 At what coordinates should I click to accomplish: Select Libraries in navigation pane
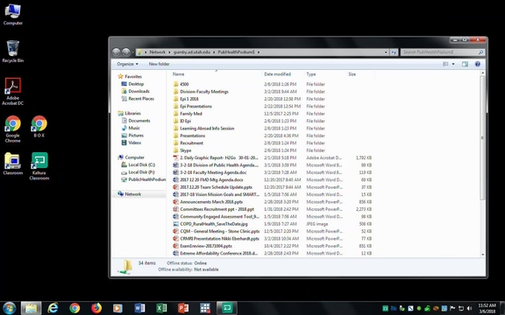129,113
